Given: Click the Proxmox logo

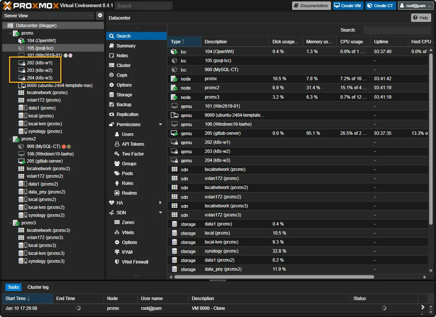Looking at the screenshot, I should (30, 6).
